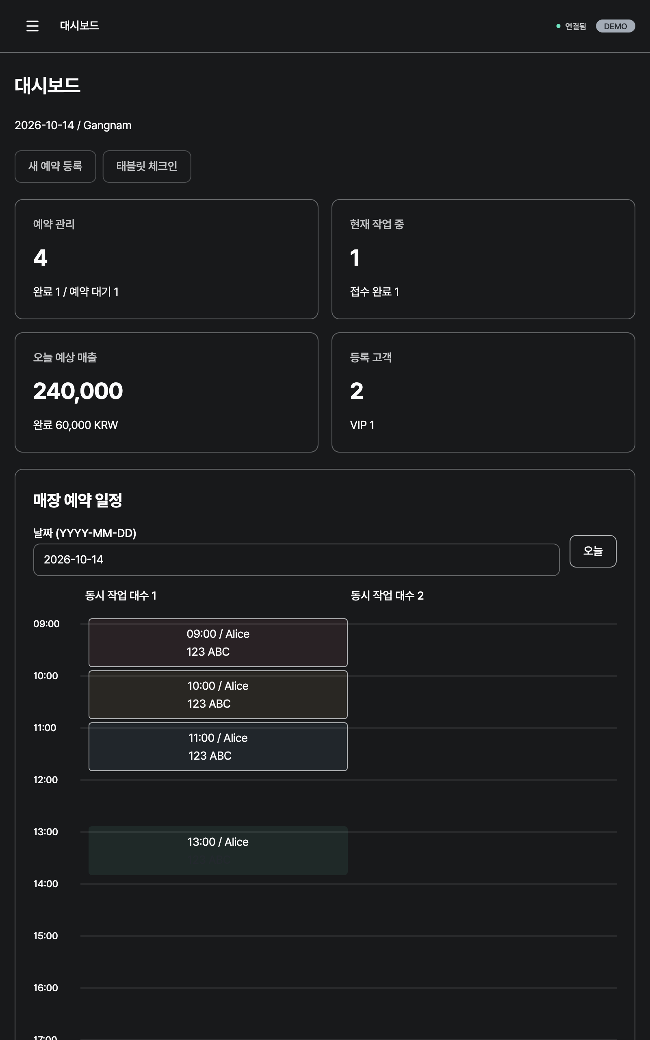The height and width of the screenshot is (1040, 650).
Task: Open the 현재 작업 중 card
Action: click(483, 259)
